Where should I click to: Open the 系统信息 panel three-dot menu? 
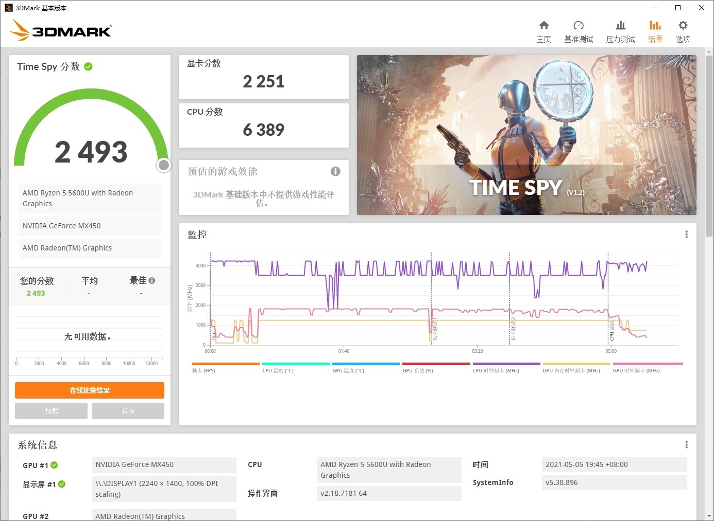(x=686, y=445)
